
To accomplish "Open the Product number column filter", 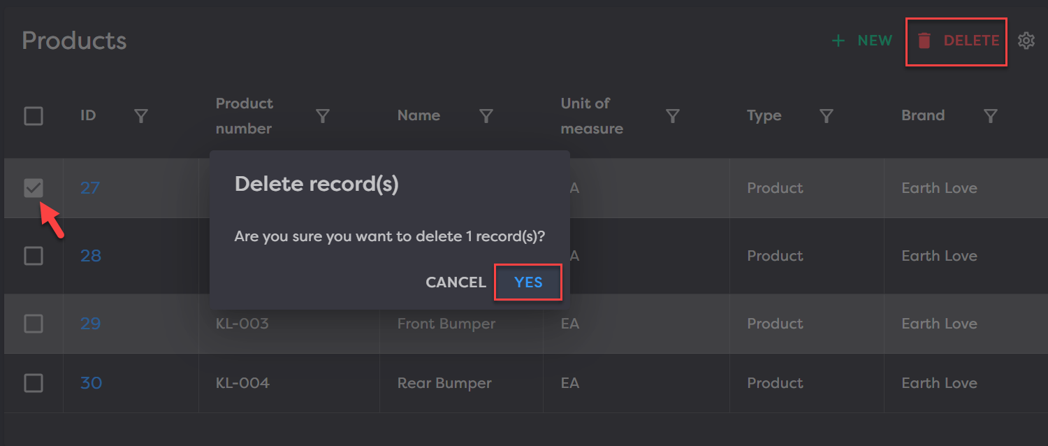I will (x=322, y=116).
